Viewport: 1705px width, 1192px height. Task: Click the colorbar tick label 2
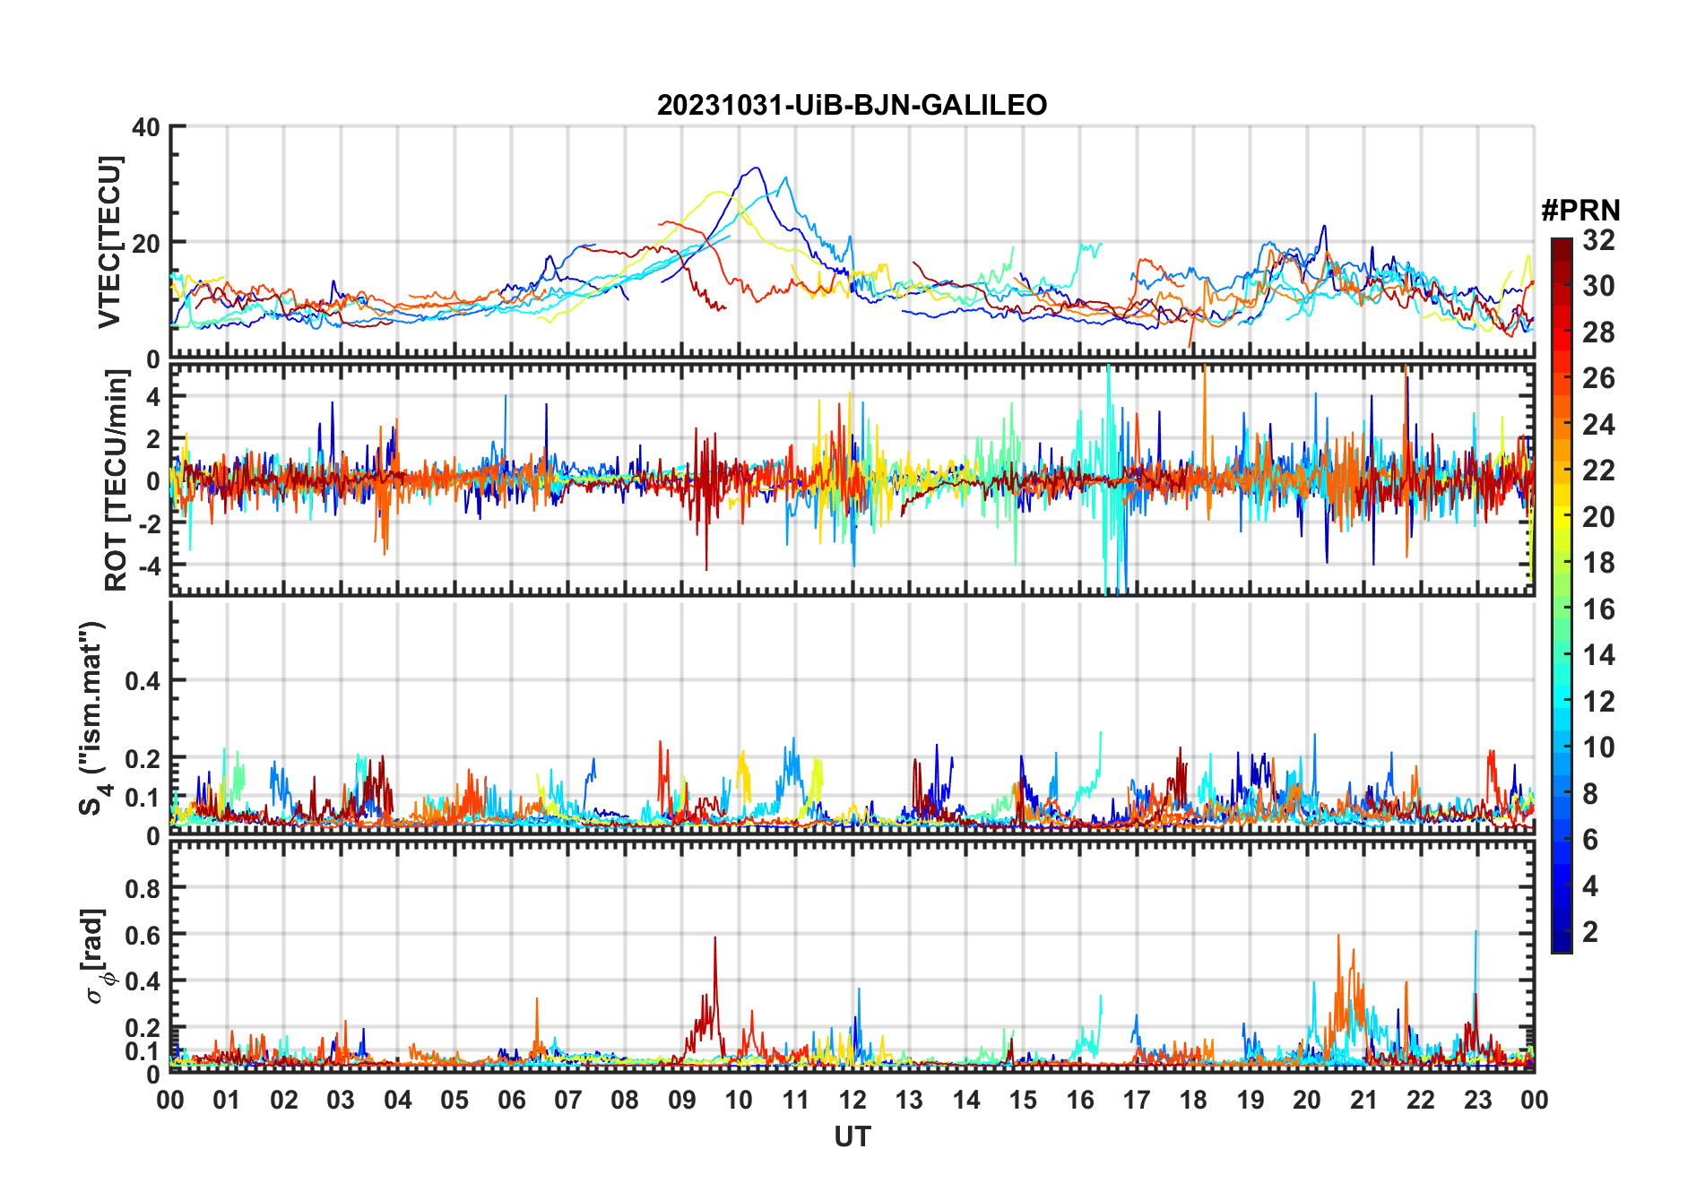pyautogui.click(x=1590, y=932)
